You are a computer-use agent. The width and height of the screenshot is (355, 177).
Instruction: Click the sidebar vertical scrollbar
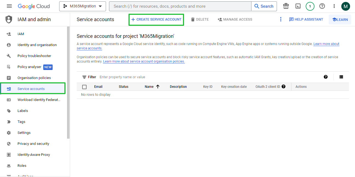[x=68, y=82]
